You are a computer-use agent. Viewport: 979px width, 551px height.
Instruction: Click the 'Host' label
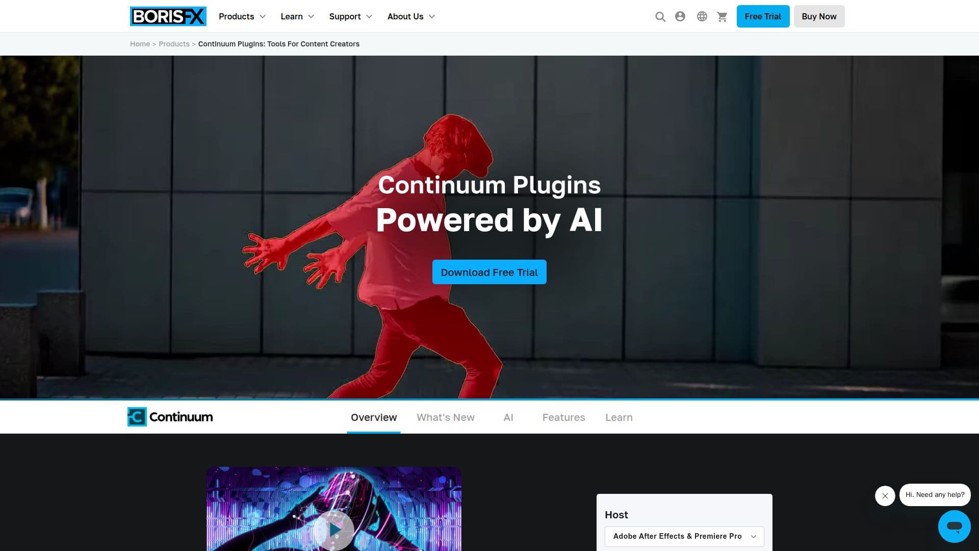pos(616,515)
